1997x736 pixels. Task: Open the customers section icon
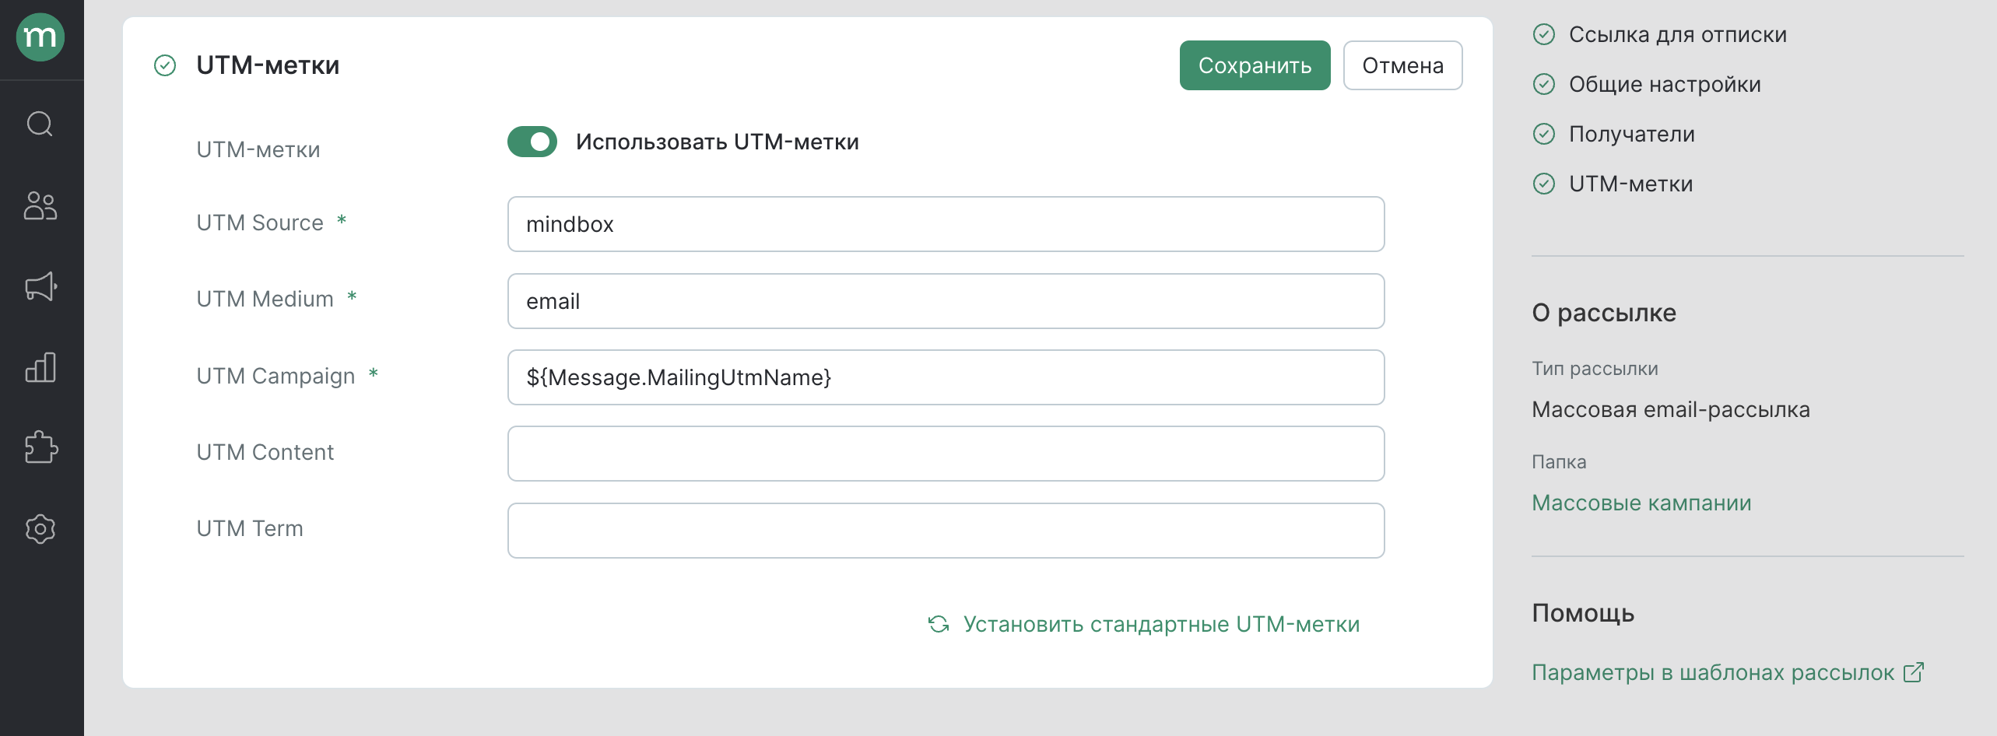(40, 206)
